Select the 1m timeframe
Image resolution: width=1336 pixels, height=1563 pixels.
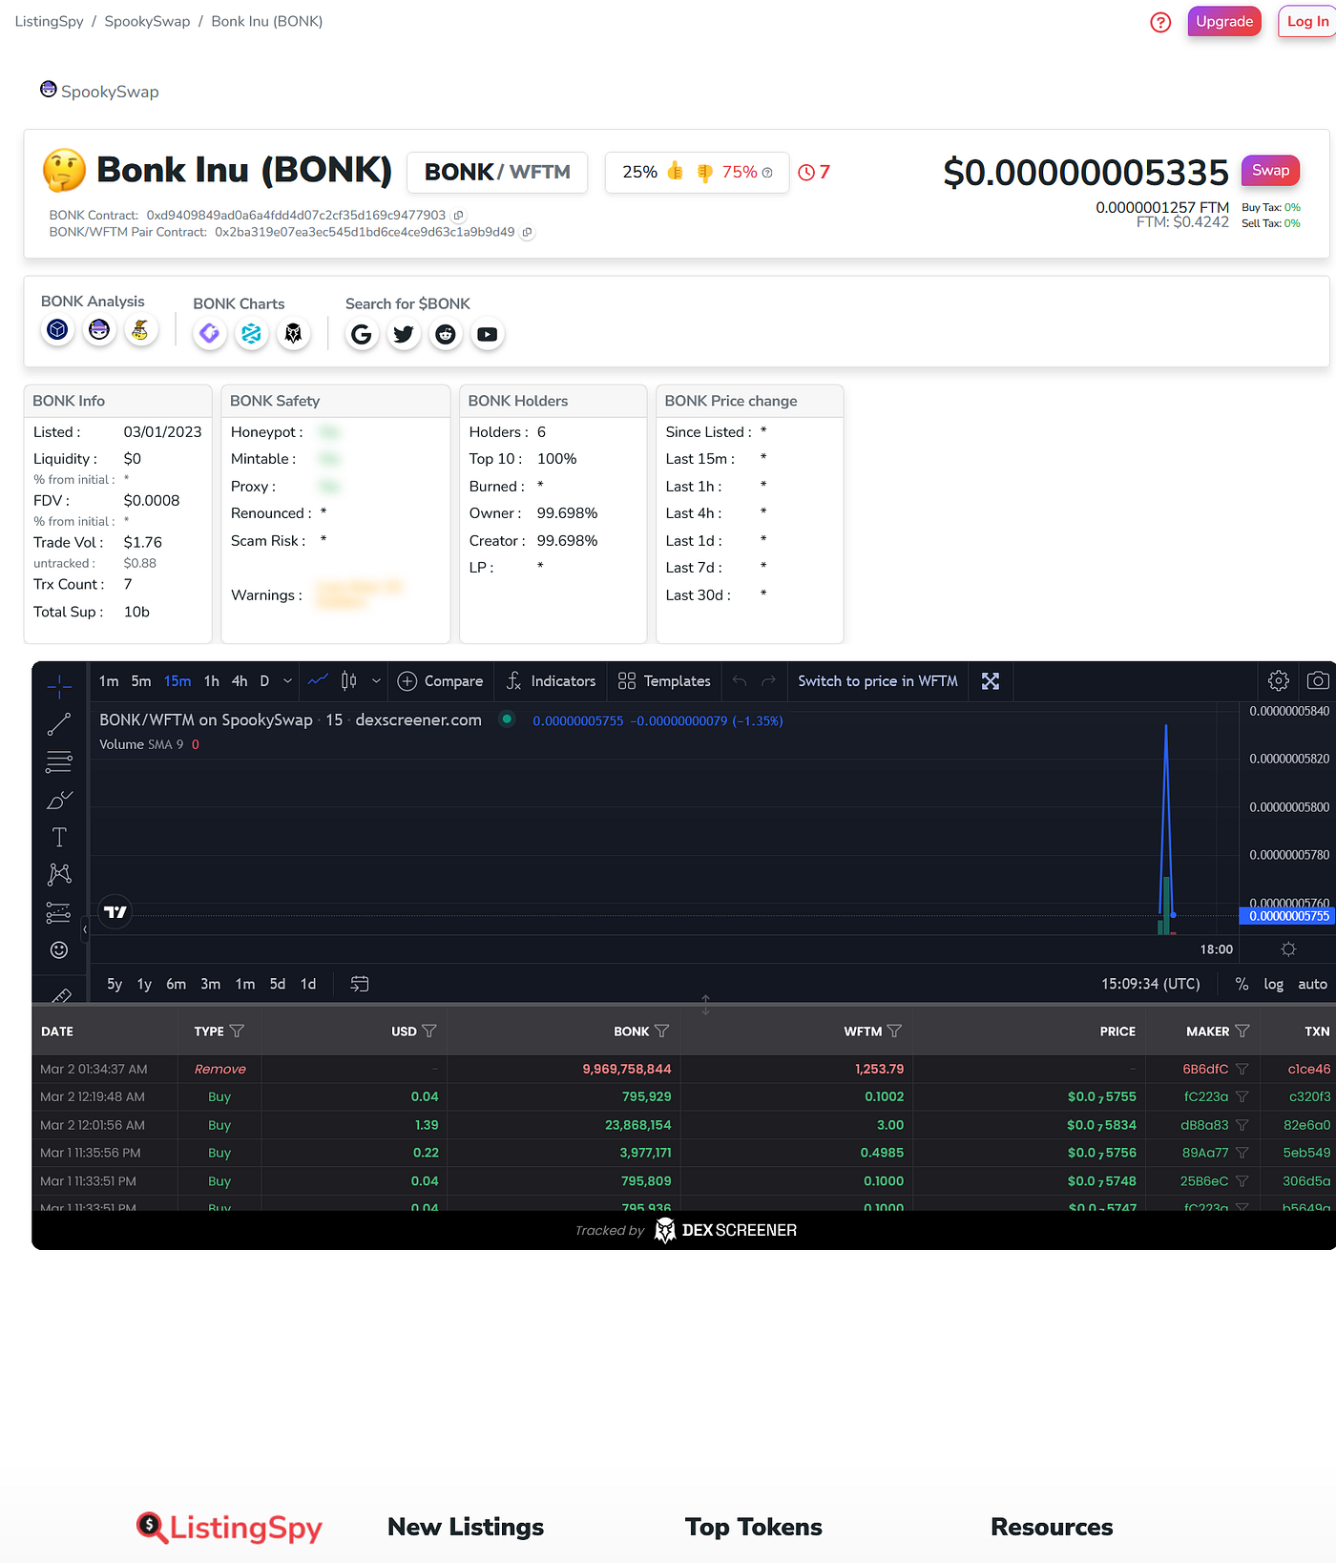[x=109, y=681]
